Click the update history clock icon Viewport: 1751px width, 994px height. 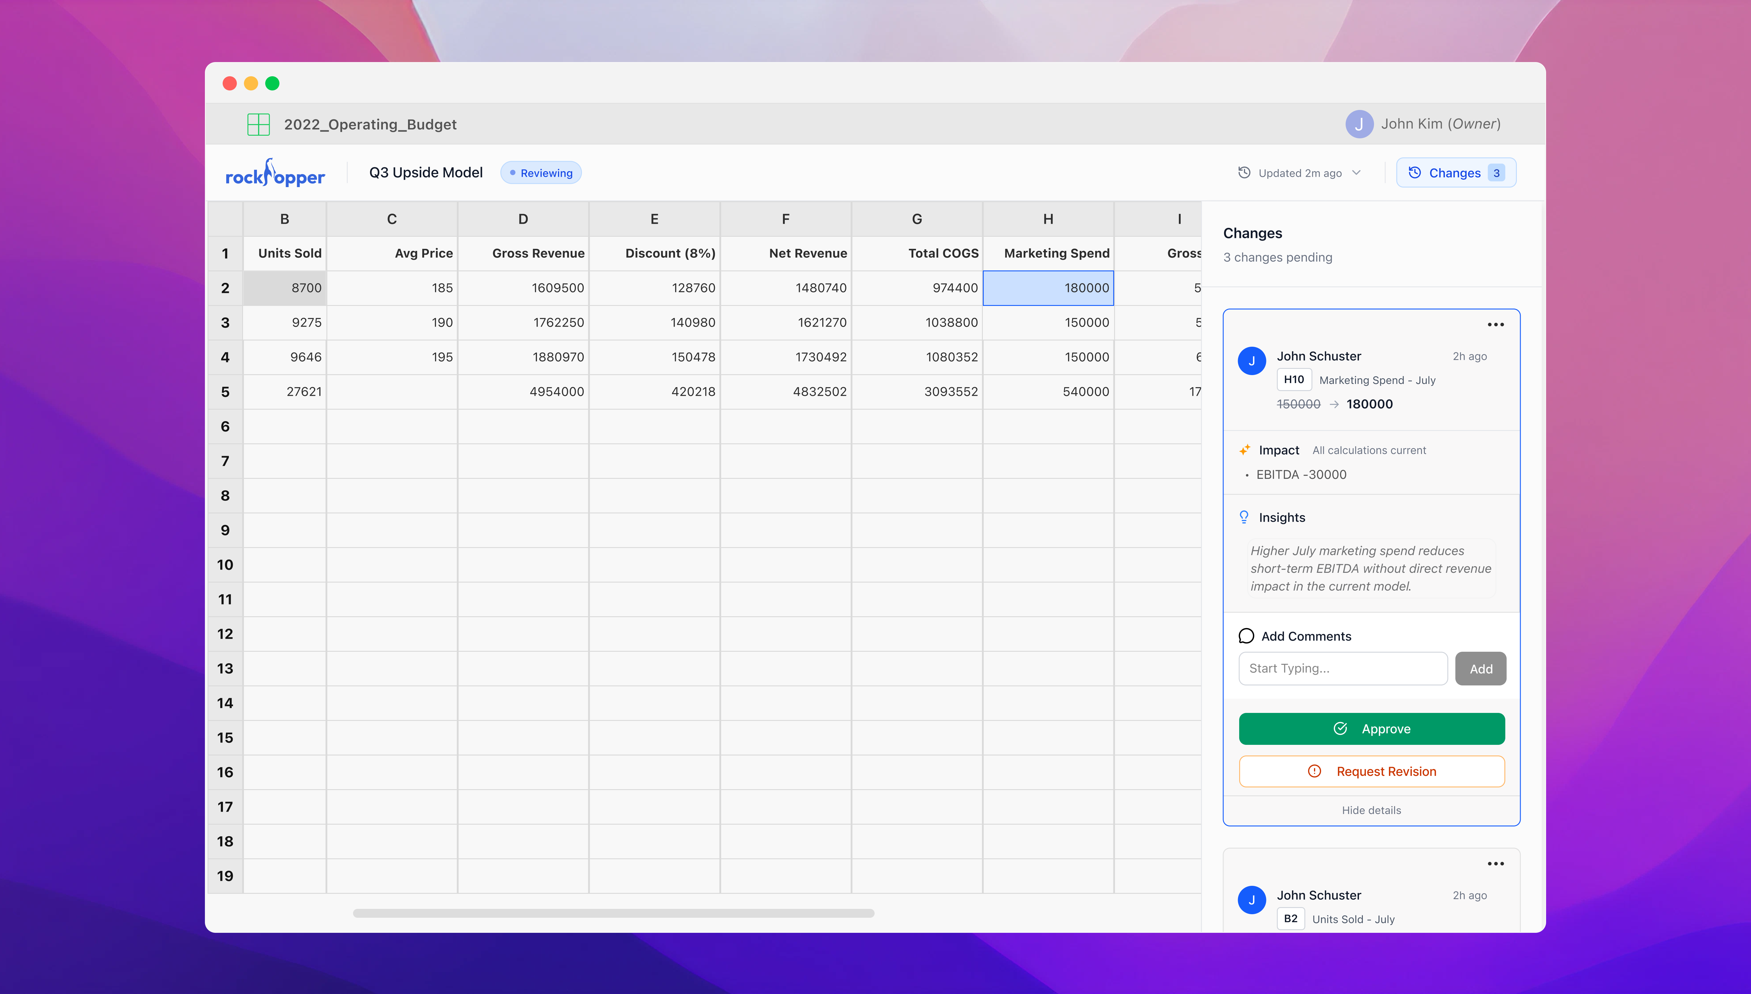[x=1244, y=173]
